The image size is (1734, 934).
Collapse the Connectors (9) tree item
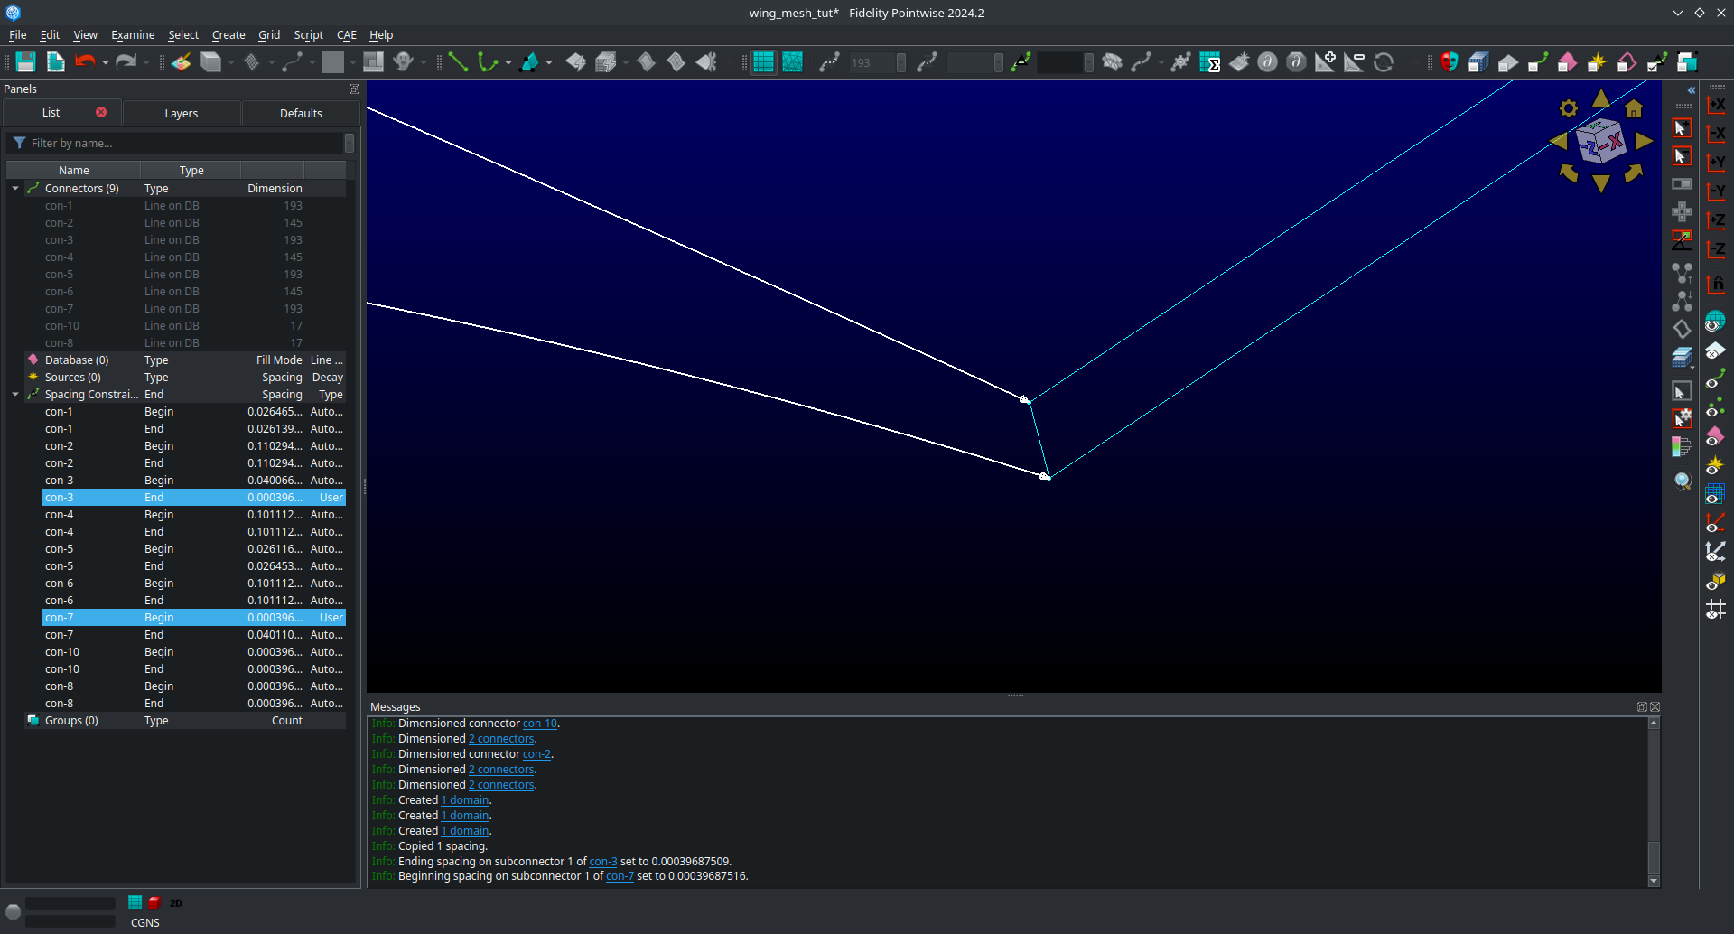(14, 188)
